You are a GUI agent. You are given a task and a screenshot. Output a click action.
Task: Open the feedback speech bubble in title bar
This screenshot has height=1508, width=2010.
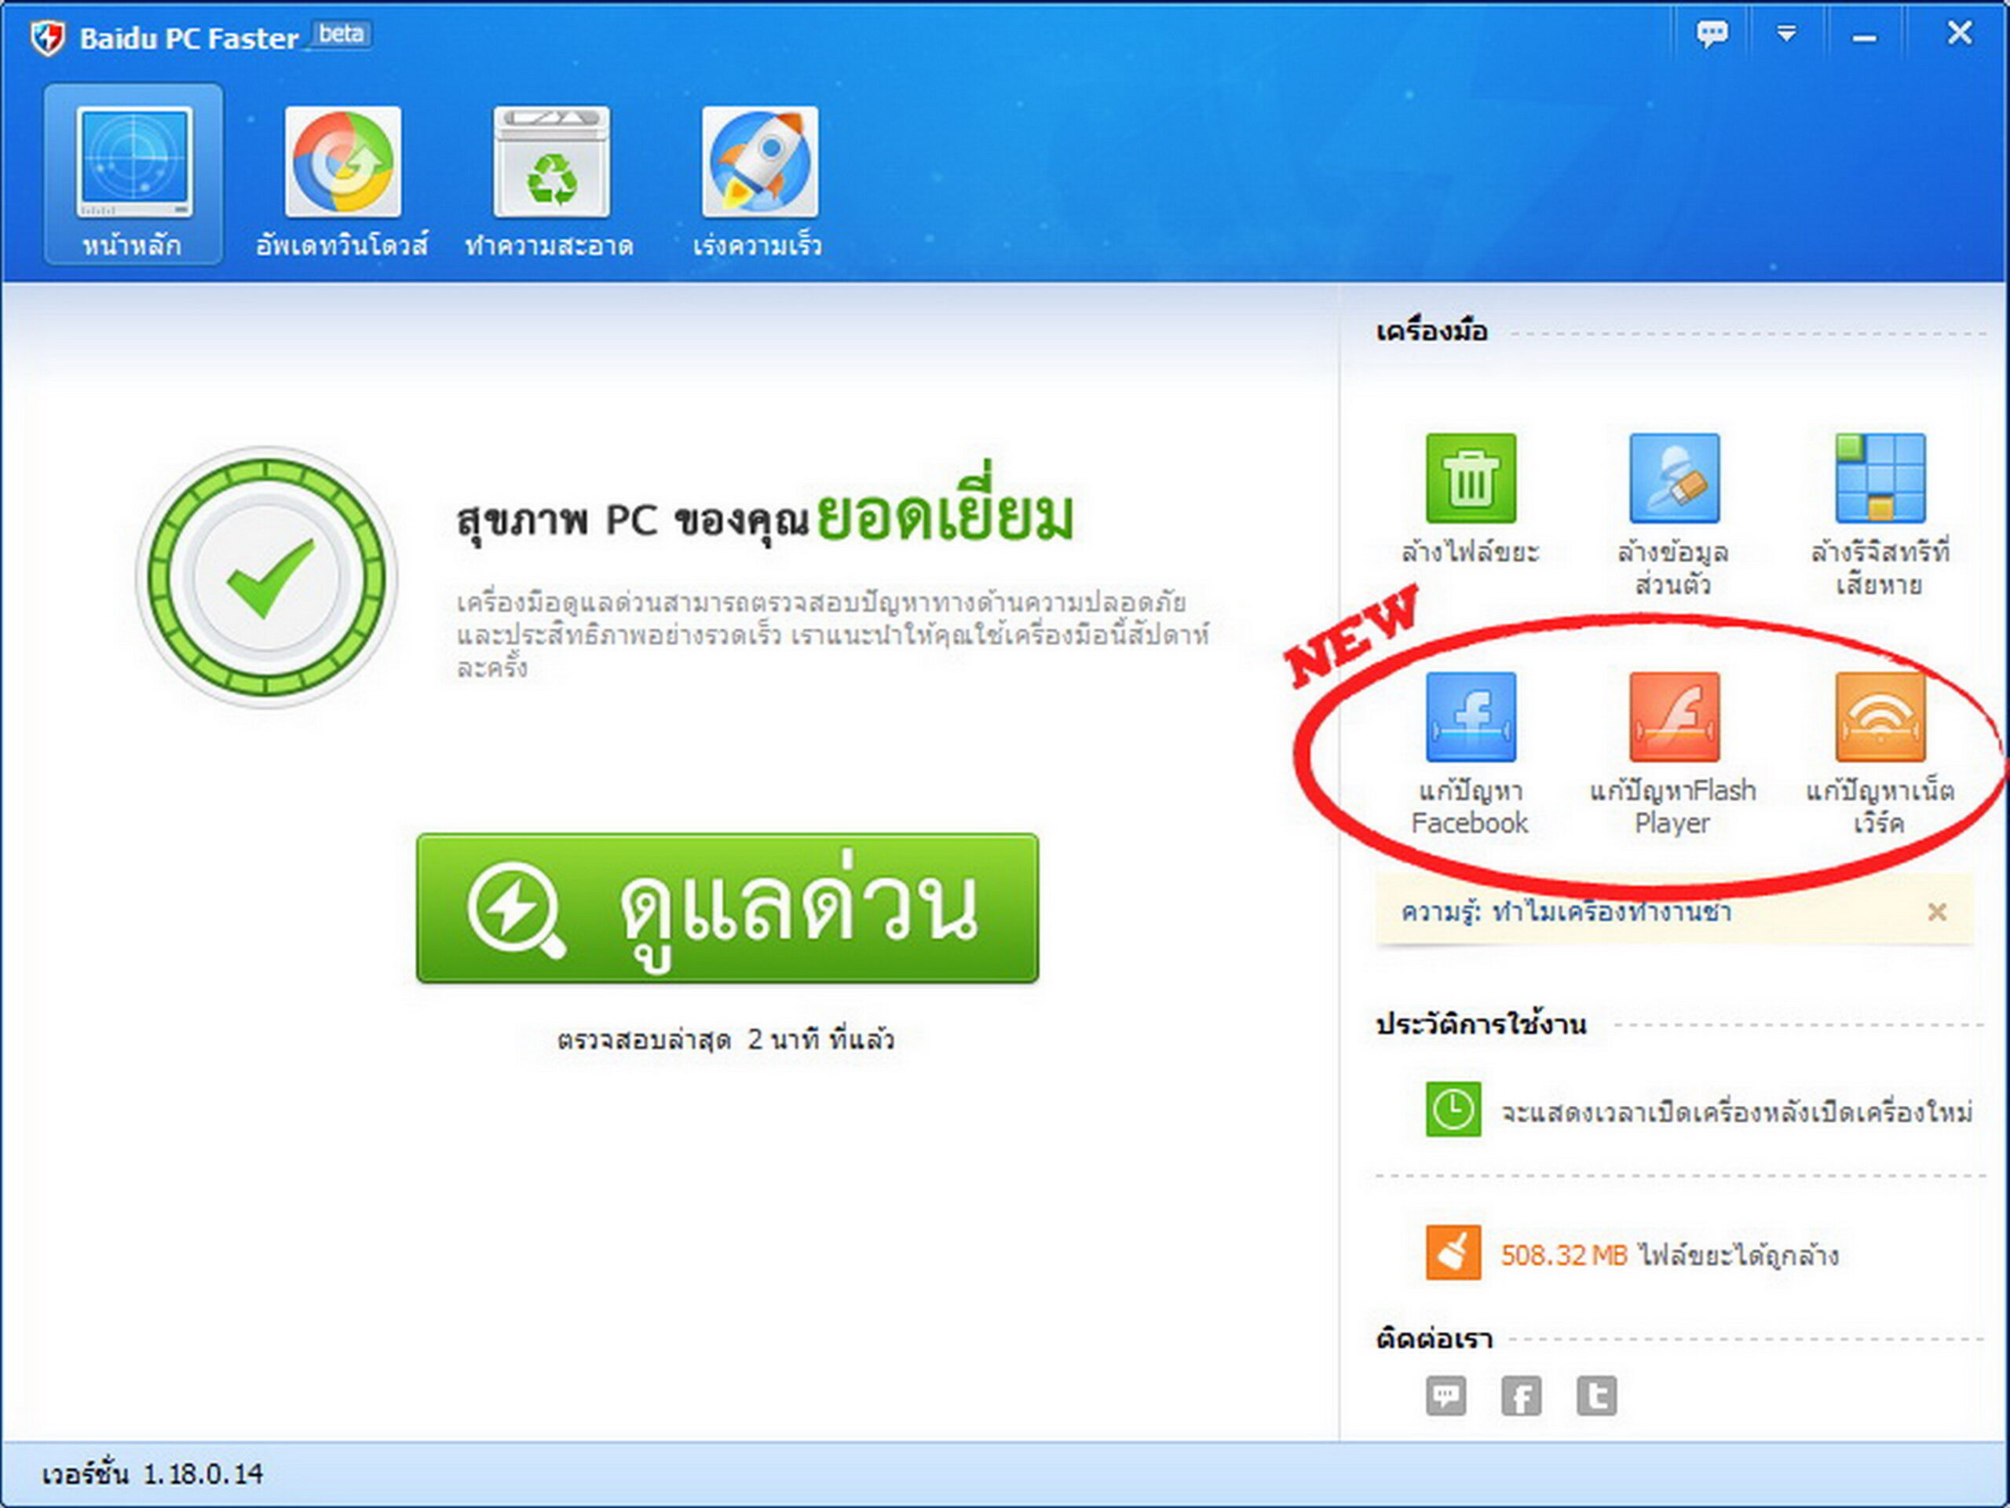(x=1712, y=35)
